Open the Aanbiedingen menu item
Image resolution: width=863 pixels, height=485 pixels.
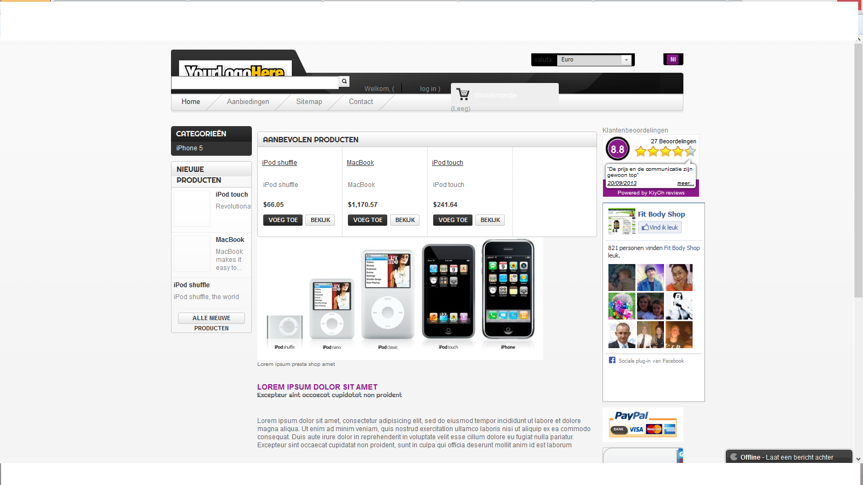coord(248,102)
